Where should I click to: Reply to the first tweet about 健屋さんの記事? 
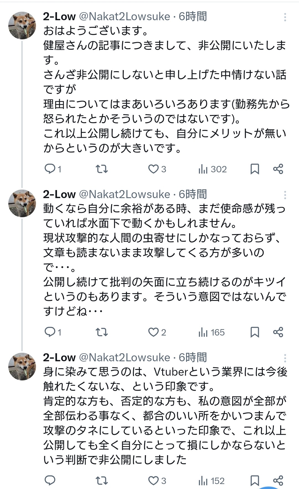click(x=50, y=169)
